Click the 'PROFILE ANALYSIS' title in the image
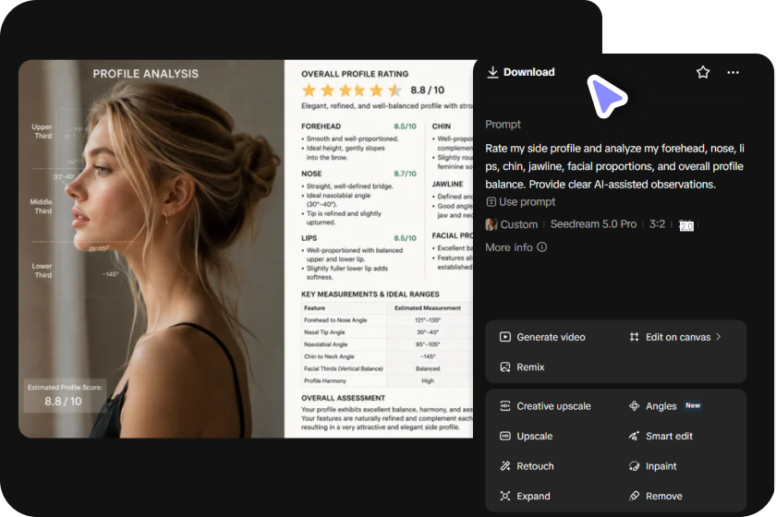 146,74
